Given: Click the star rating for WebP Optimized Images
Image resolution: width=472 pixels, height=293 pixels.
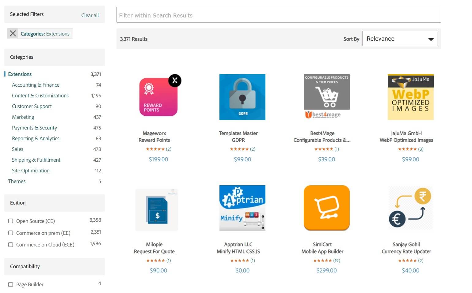Looking at the screenshot, I should pos(407,149).
